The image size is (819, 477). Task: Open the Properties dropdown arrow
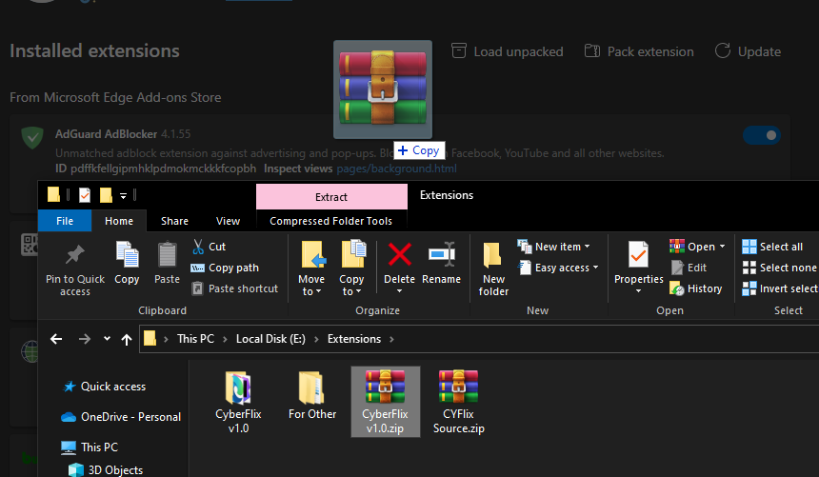click(x=638, y=291)
